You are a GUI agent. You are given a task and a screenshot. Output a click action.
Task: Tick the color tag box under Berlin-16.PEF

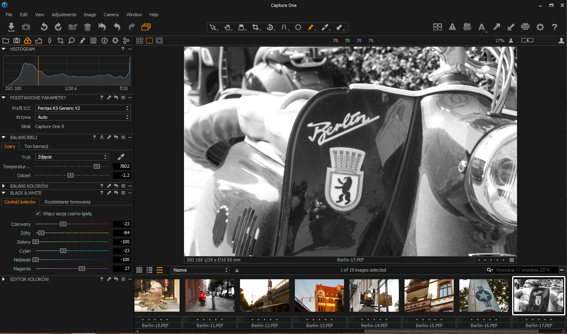(x=460, y=319)
